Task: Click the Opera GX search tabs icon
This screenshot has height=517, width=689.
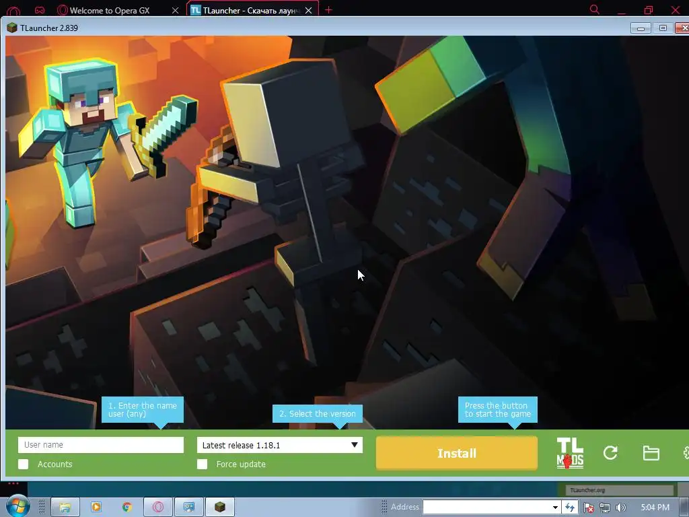Action: pos(595,9)
